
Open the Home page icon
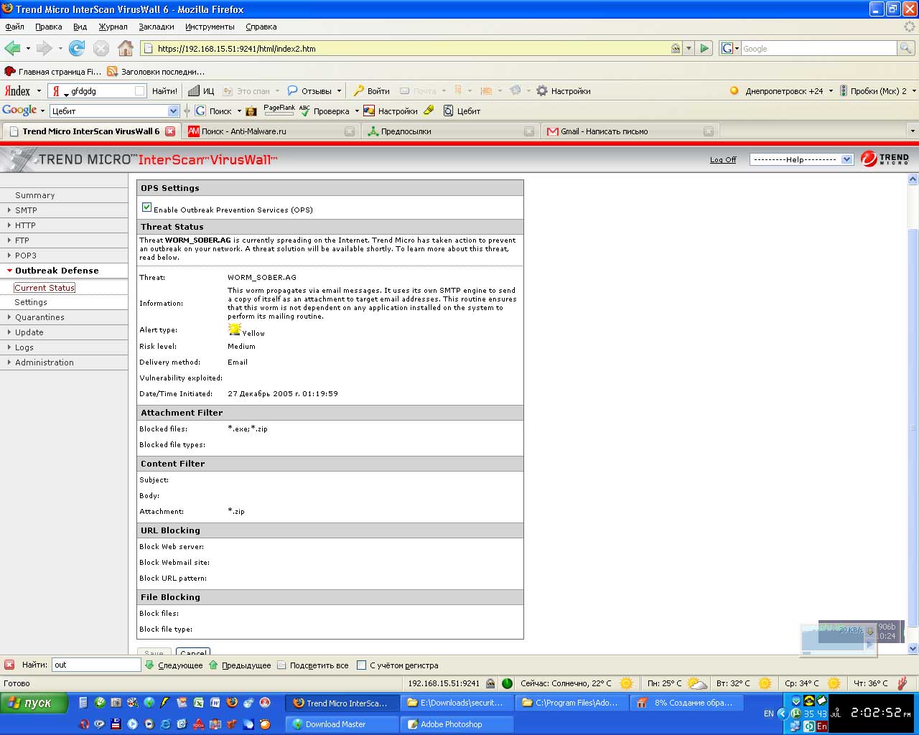(x=126, y=48)
